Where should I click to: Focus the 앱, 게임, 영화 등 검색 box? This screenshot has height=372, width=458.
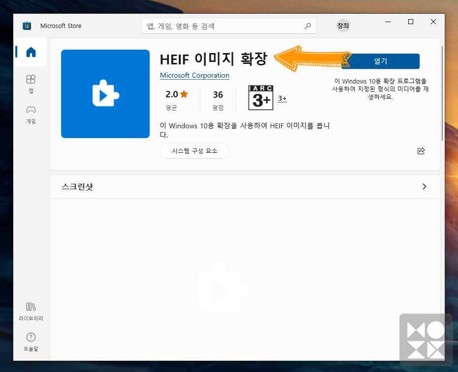(229, 26)
